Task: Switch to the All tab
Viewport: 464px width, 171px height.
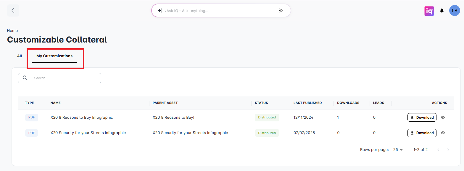Action: pos(20,56)
